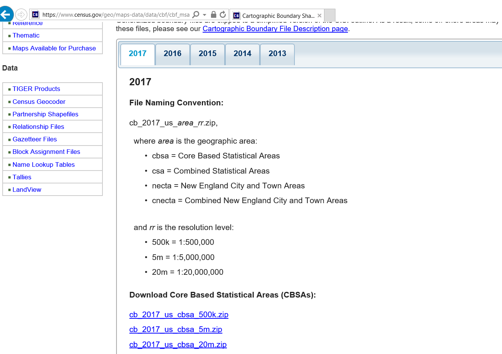This screenshot has height=354, width=502.
Task: Click '5m = 1:5,000,000' resolution bullet
Action: point(183,257)
